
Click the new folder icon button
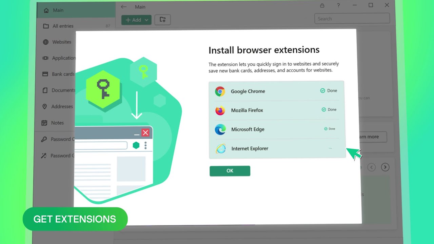[x=162, y=20]
